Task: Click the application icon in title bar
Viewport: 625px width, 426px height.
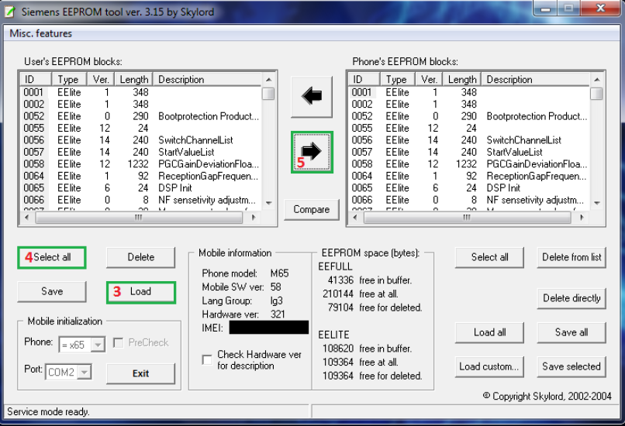Action: pyautogui.click(x=10, y=11)
